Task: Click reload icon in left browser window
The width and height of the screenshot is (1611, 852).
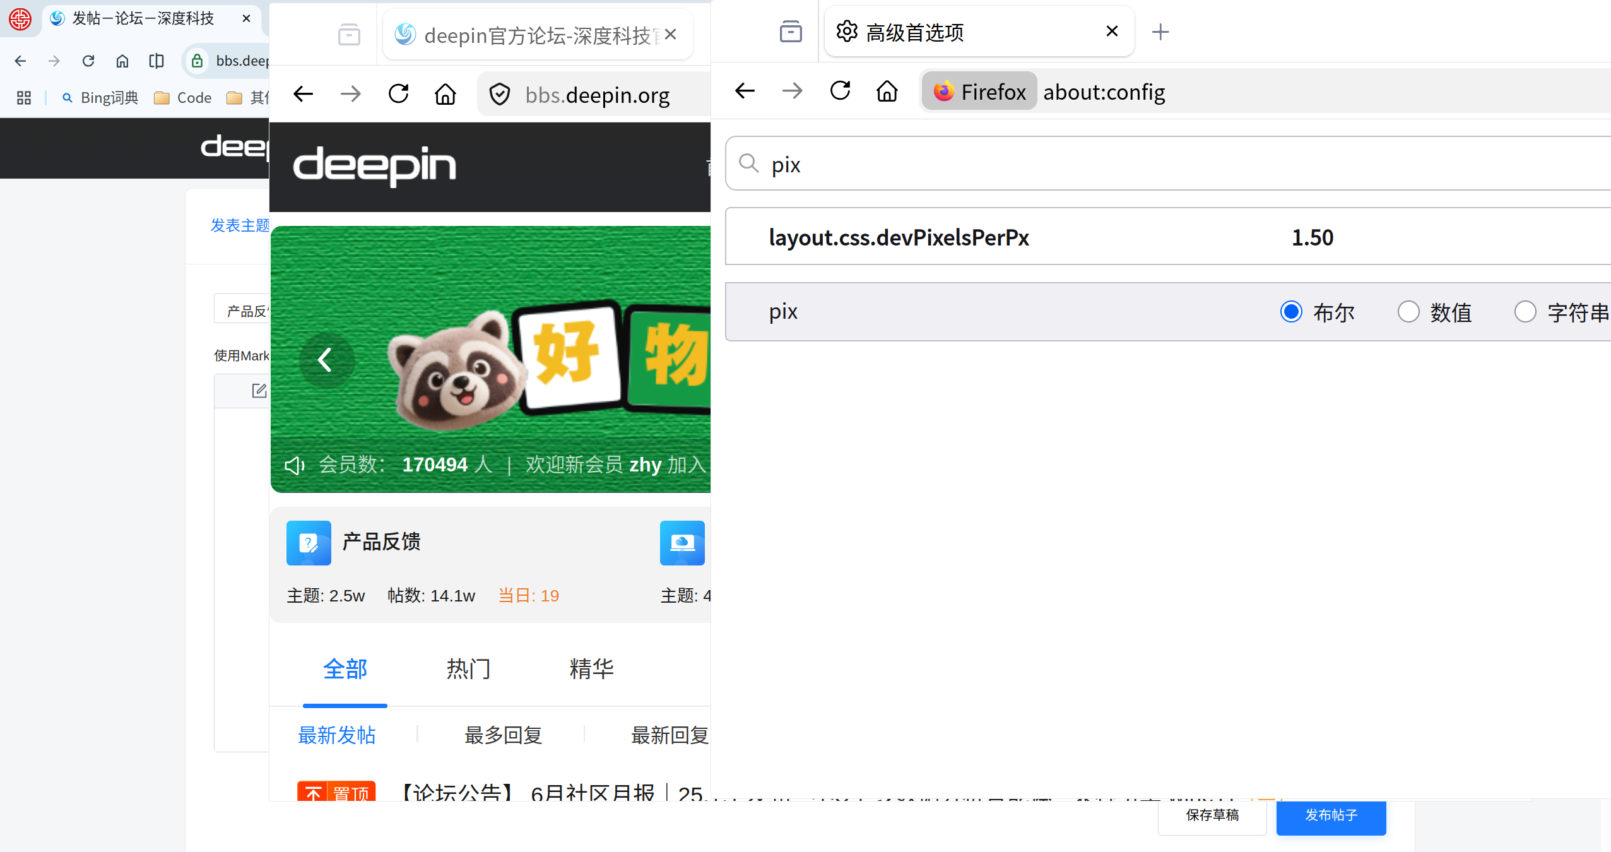Action: click(88, 61)
